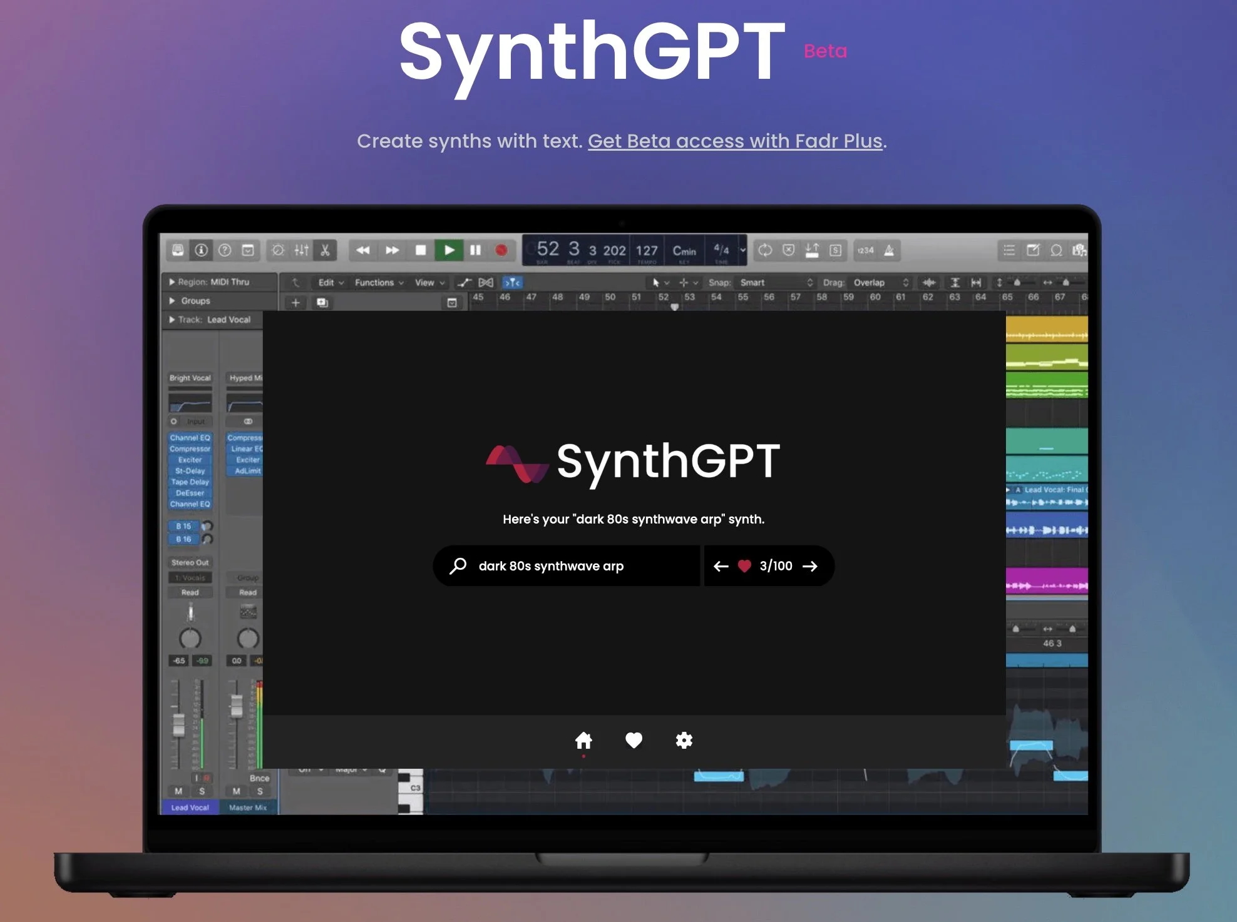This screenshot has width=1237, height=922.
Task: Open the Loop Browser icon
Action: click(x=1056, y=250)
